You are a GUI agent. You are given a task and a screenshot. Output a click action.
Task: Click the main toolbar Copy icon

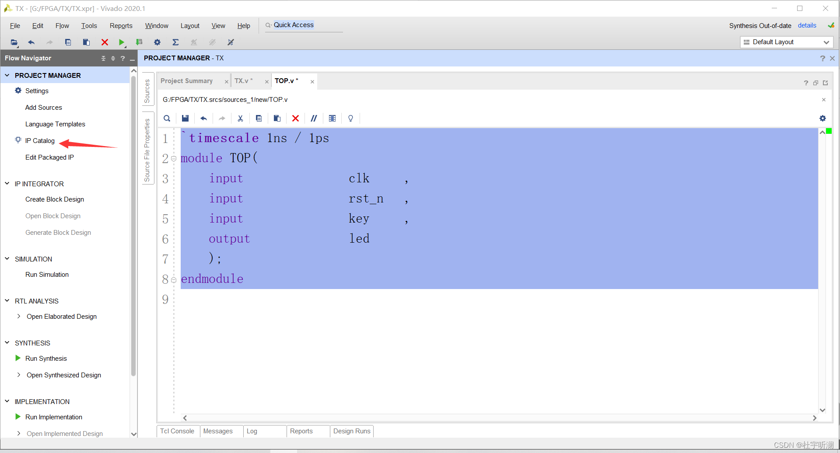coord(68,42)
